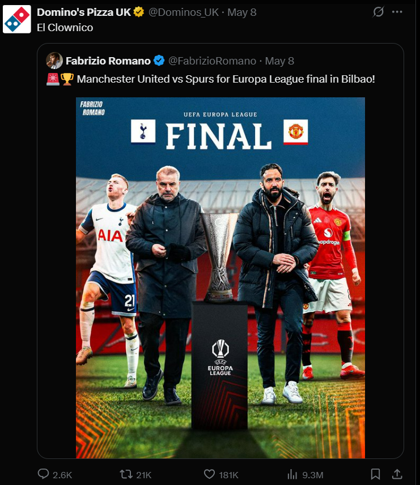Open the @FabrizioRomano handle
The width and height of the screenshot is (420, 485).
pos(212,61)
